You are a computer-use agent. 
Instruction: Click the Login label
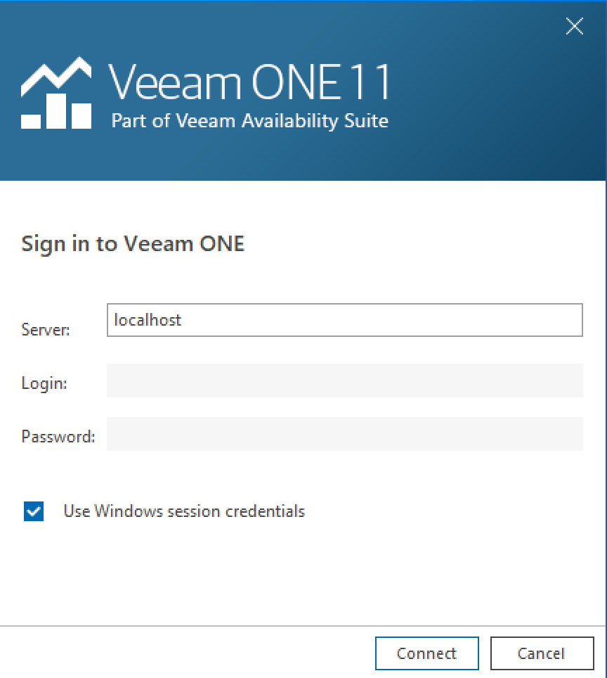coord(44,383)
